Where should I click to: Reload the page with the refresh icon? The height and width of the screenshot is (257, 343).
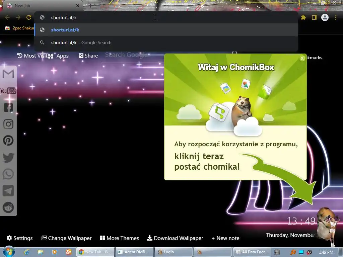point(29,17)
